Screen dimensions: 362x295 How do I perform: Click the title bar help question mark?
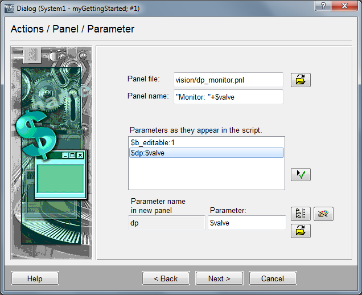323,6
